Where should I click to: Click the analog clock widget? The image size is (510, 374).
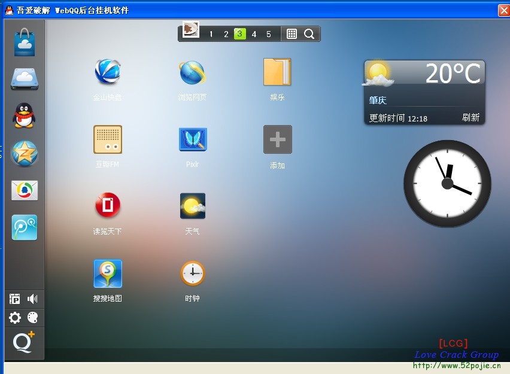(447, 184)
